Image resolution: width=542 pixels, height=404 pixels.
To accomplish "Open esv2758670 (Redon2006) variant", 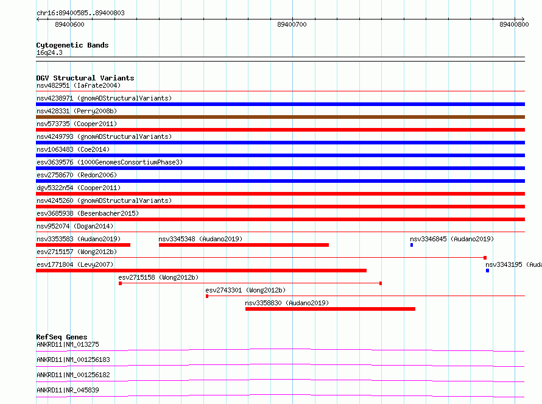I will click(77, 175).
